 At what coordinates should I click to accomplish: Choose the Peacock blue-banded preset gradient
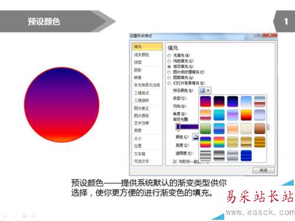(219, 128)
